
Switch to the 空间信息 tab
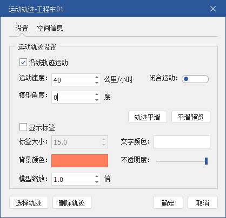click(50, 28)
